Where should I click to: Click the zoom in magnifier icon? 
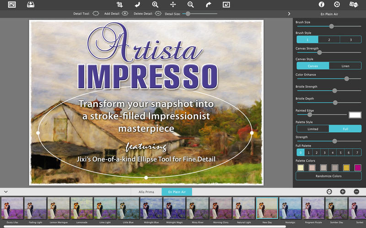tap(155, 5)
